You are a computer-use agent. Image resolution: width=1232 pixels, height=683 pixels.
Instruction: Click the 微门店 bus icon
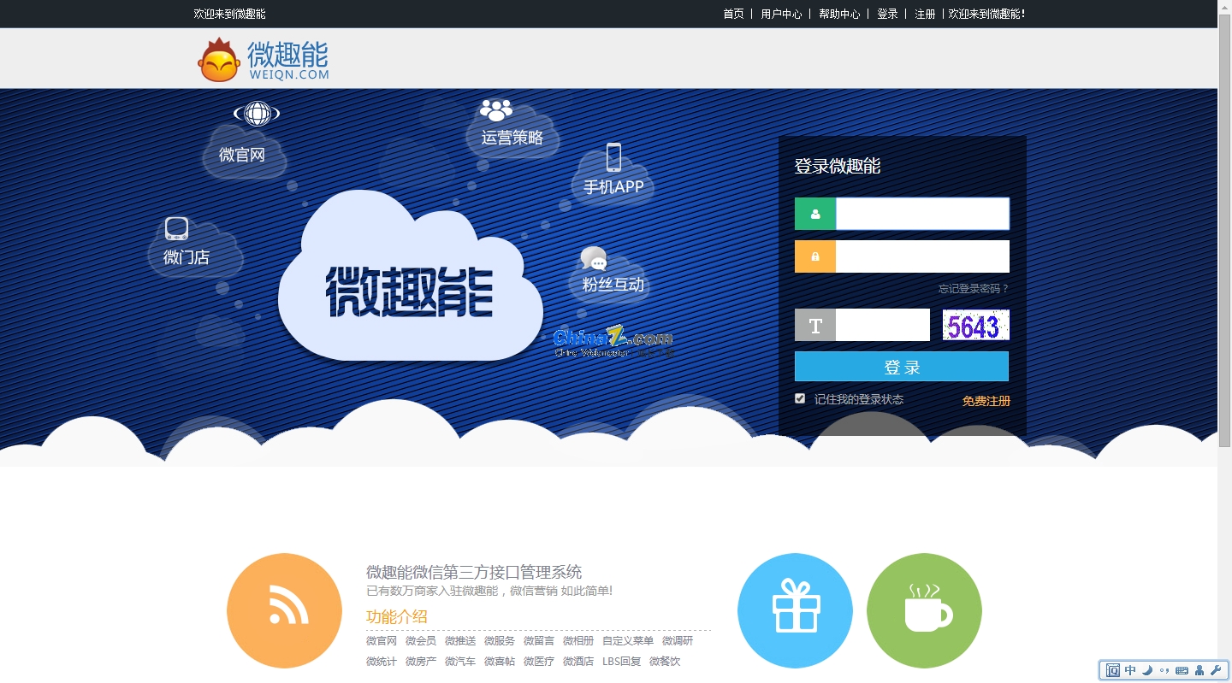click(176, 229)
